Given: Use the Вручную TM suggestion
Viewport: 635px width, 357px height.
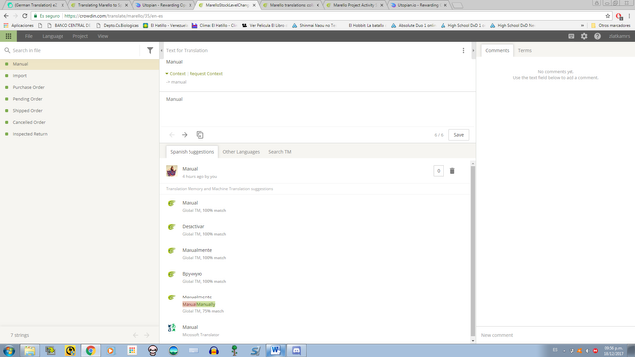Looking at the screenshot, I should click(x=191, y=274).
